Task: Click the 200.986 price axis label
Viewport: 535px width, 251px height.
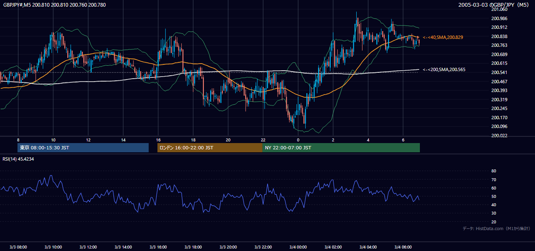Action: coord(500,18)
